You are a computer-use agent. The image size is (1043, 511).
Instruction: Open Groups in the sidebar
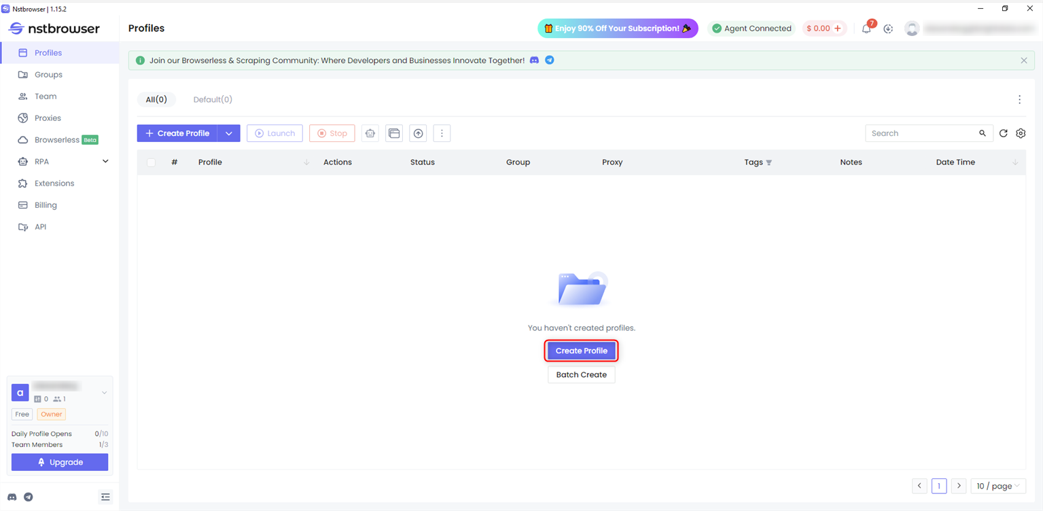pos(59,75)
